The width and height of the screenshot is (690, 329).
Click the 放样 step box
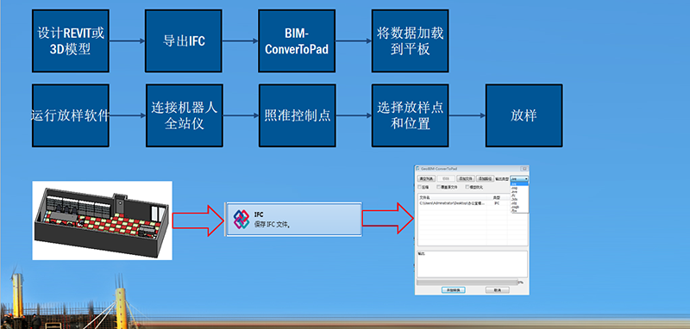point(524,115)
